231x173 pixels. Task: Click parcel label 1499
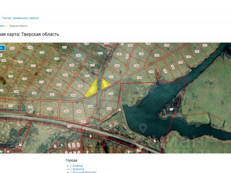(180, 62)
